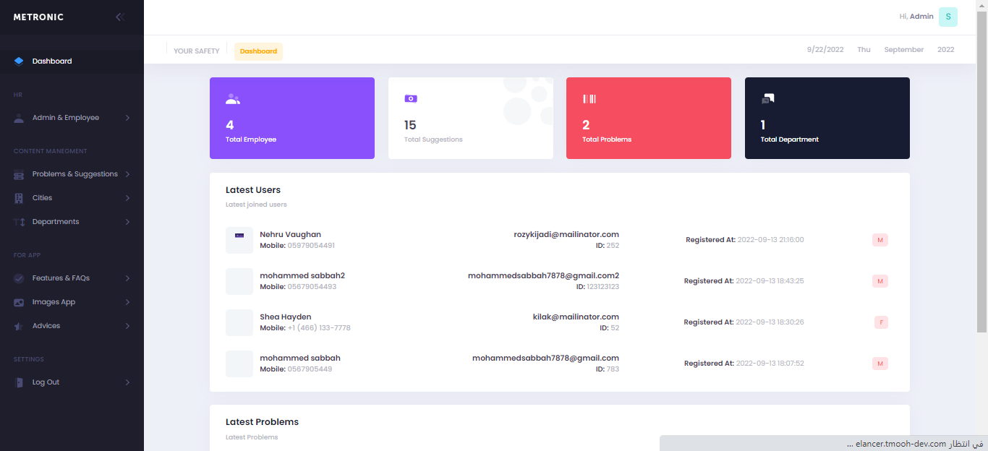This screenshot has height=451, width=988.
Task: Open the admin profile avatar S
Action: [x=947, y=17]
